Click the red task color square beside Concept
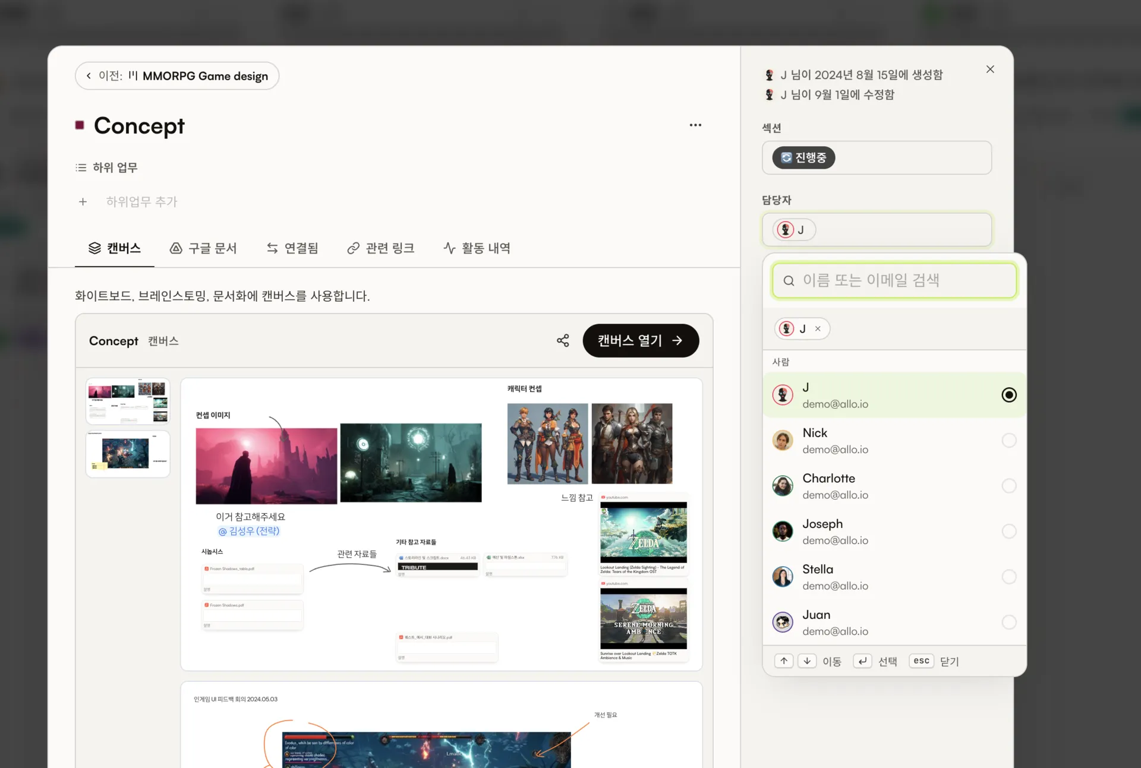 [80, 125]
